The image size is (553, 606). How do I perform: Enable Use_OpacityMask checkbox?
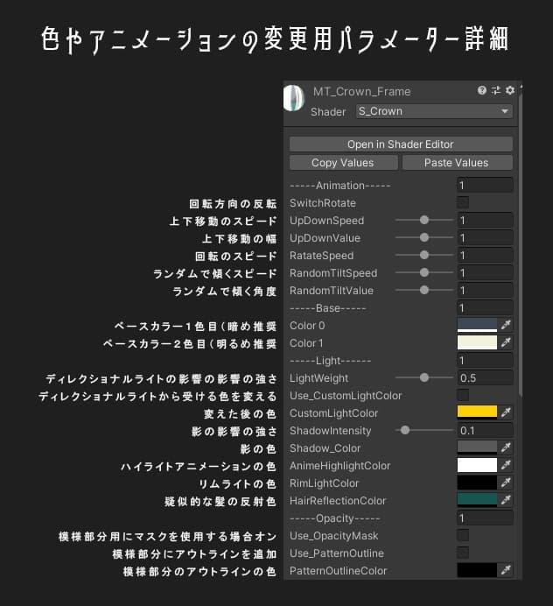click(463, 535)
